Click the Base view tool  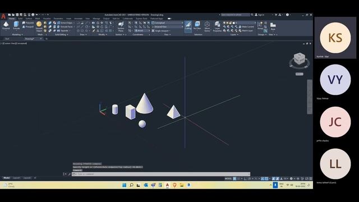coord(273,26)
